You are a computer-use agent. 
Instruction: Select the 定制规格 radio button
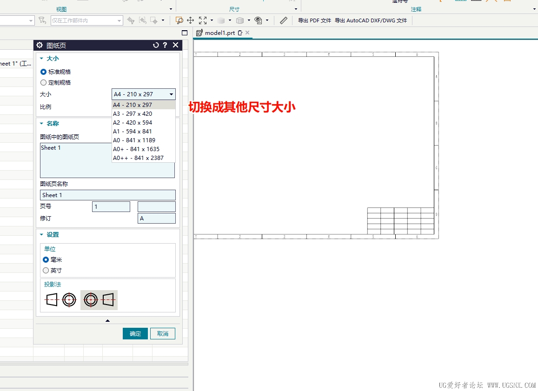pos(44,83)
